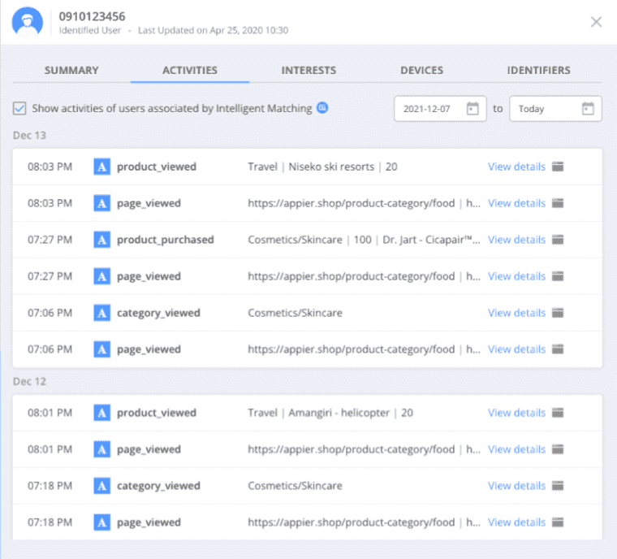
Task: View details of product_purchased Dr. Jart event
Action: 516,240
